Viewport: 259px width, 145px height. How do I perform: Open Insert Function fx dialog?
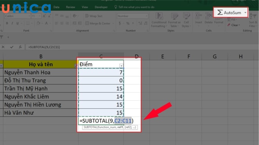click(x=21, y=47)
